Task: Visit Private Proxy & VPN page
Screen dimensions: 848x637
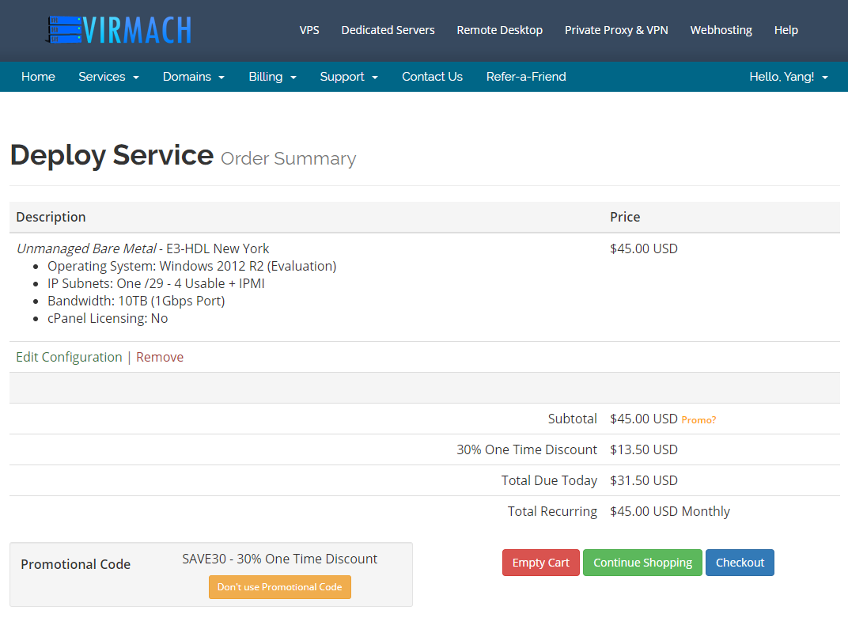Action: pos(616,30)
